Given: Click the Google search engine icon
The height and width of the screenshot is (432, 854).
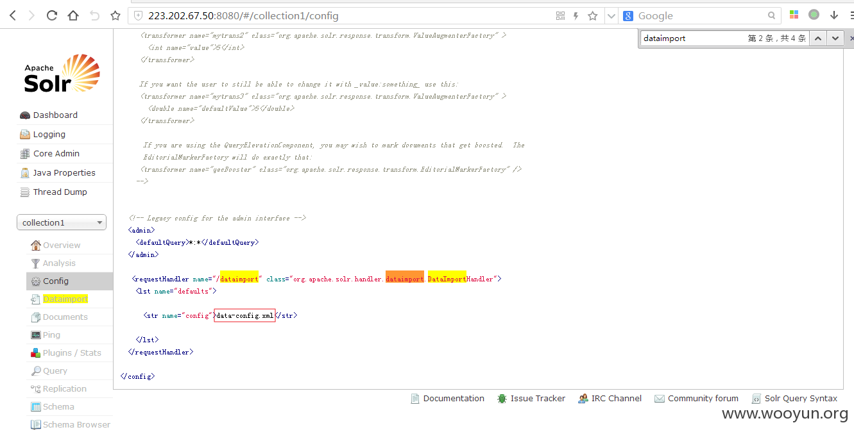Looking at the screenshot, I should [x=628, y=15].
